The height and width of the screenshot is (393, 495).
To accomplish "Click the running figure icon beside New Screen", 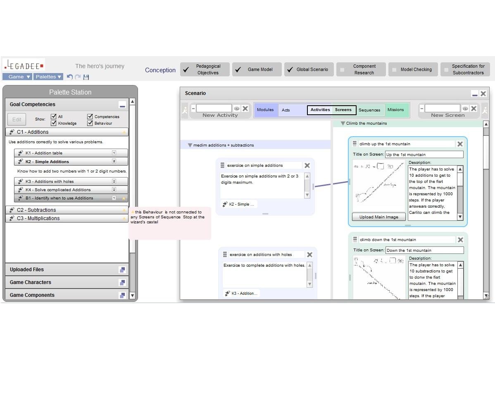I will coord(484,110).
